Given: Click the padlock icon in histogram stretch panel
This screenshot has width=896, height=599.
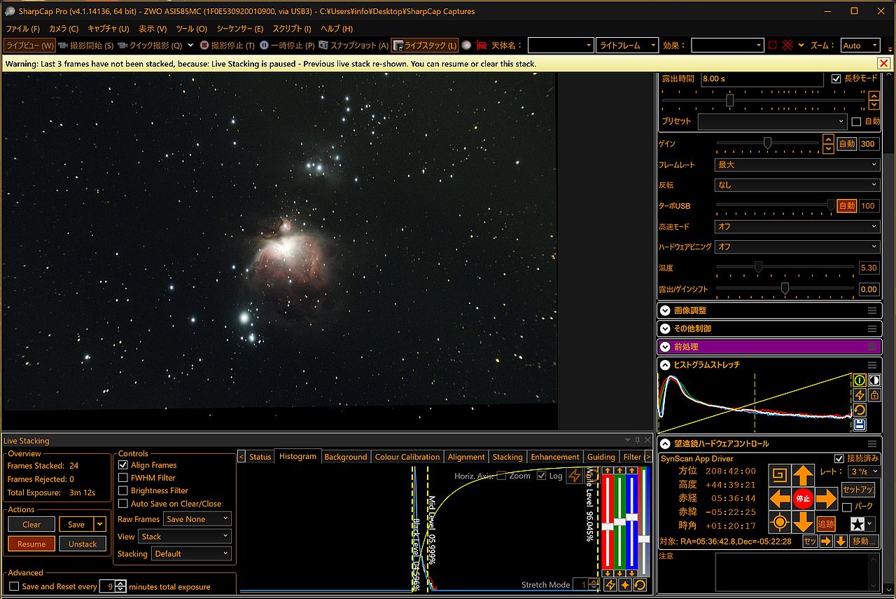Looking at the screenshot, I should tap(874, 395).
